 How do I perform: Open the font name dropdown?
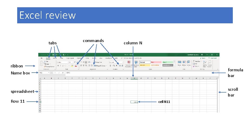pyautogui.click(x=68, y=62)
